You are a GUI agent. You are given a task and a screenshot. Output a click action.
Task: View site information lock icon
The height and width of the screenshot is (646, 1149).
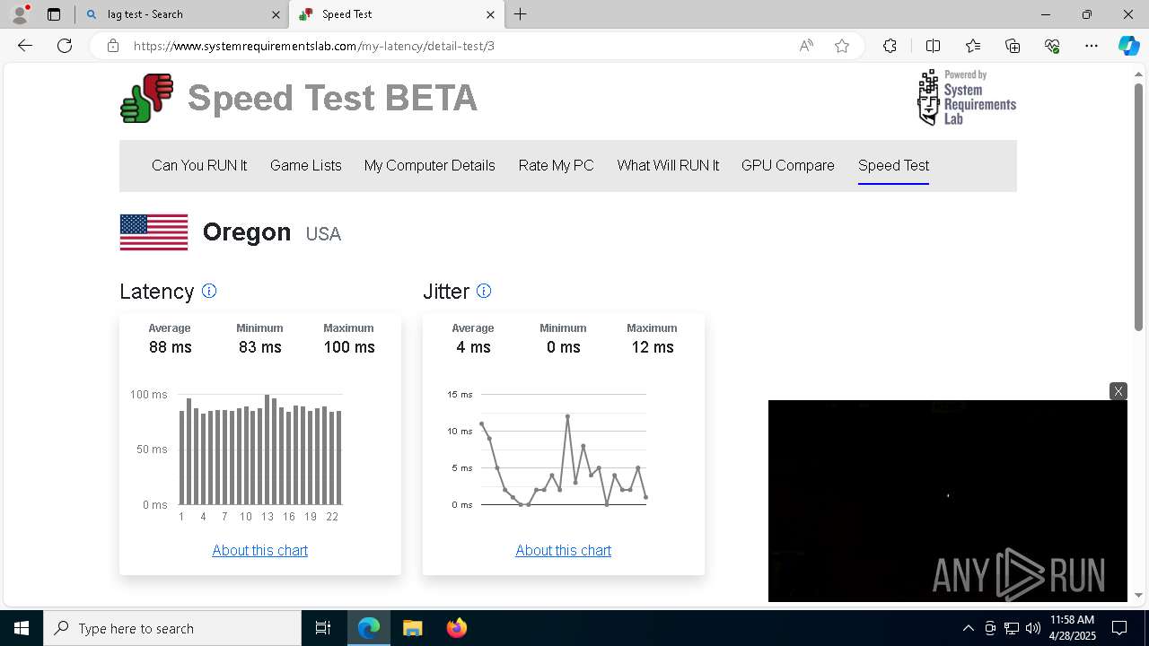coord(113,46)
